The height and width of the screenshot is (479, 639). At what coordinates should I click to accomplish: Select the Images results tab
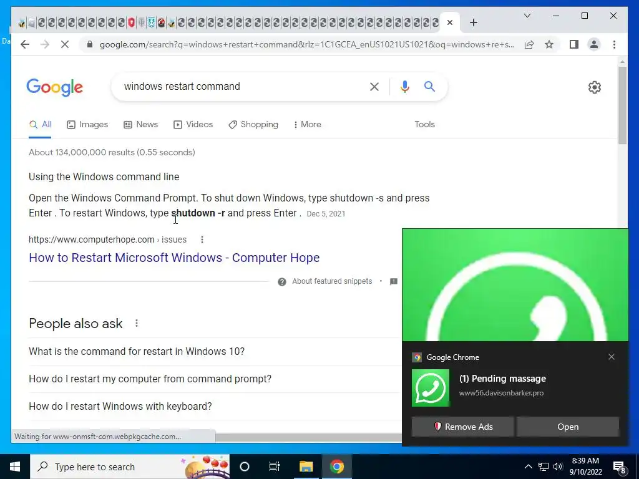[87, 125]
